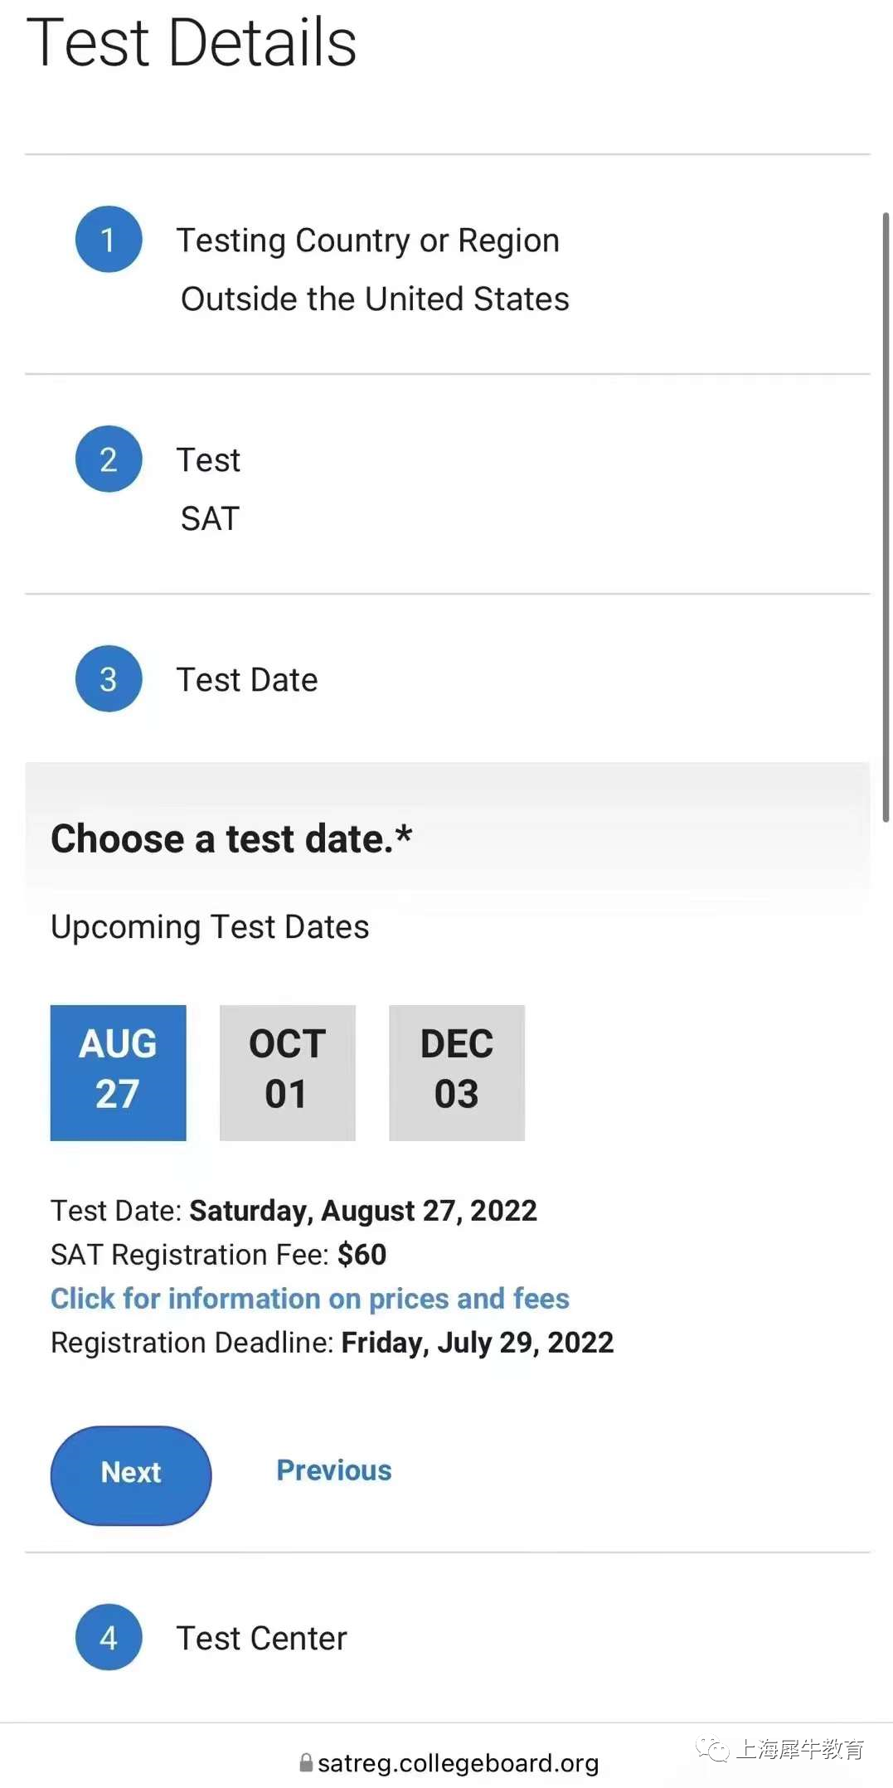
Task: Select the AUG 27 test date
Action: click(119, 1073)
